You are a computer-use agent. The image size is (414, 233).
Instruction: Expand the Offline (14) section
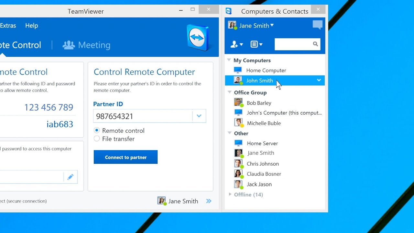click(x=229, y=194)
